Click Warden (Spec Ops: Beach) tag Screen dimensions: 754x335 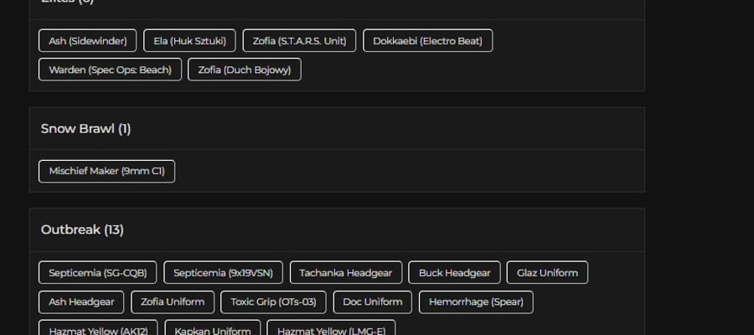pyautogui.click(x=110, y=70)
